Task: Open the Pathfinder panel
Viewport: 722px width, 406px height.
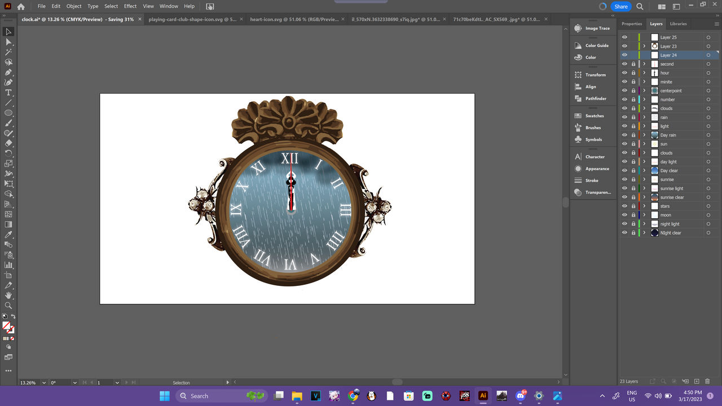Action: [591, 99]
